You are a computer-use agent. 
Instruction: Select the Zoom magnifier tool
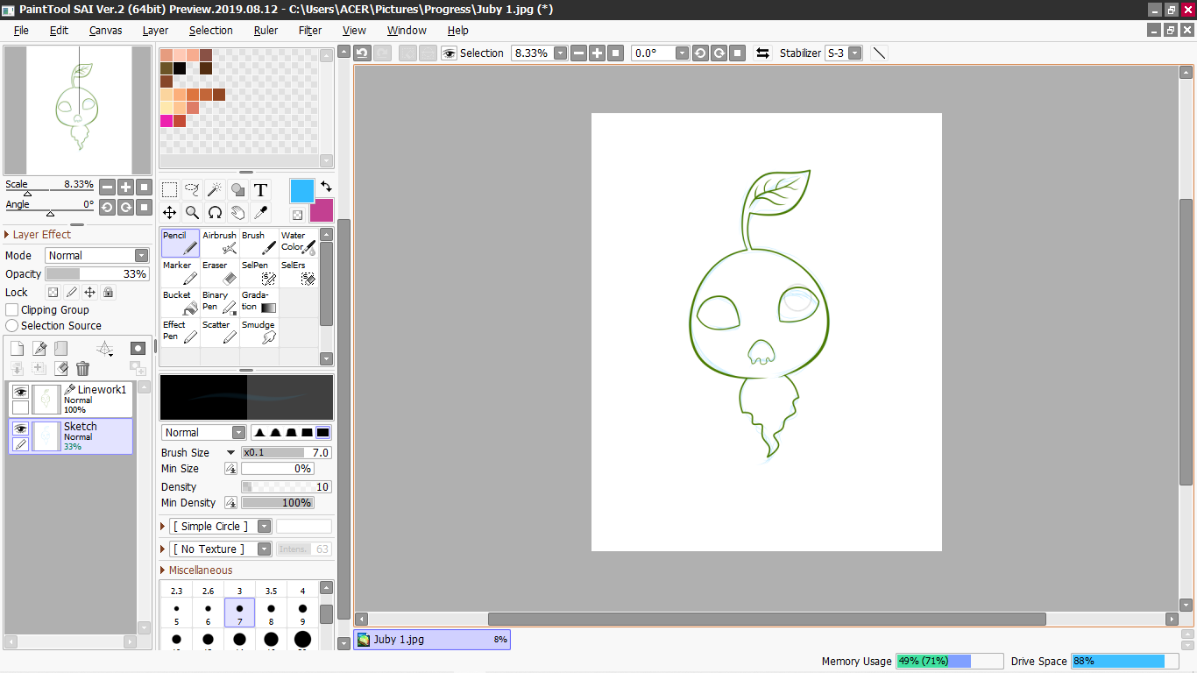click(193, 213)
